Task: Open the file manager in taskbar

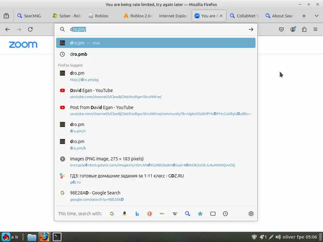Action: [32, 237]
